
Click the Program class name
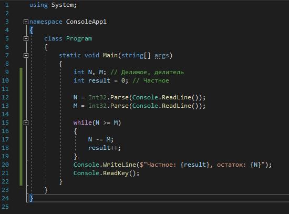[x=79, y=38]
